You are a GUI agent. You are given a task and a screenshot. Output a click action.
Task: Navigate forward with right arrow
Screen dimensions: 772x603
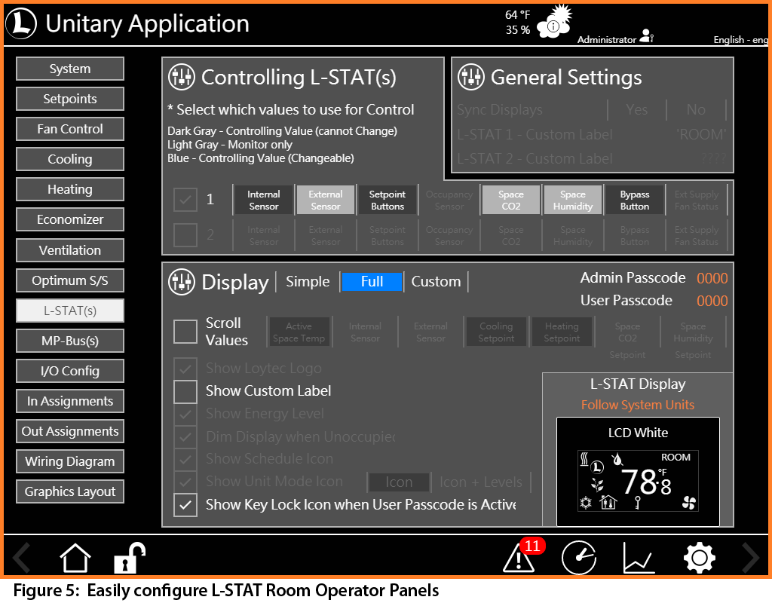750,558
